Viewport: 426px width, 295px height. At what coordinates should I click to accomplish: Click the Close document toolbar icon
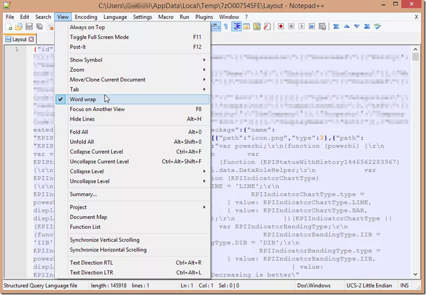click(x=50, y=26)
